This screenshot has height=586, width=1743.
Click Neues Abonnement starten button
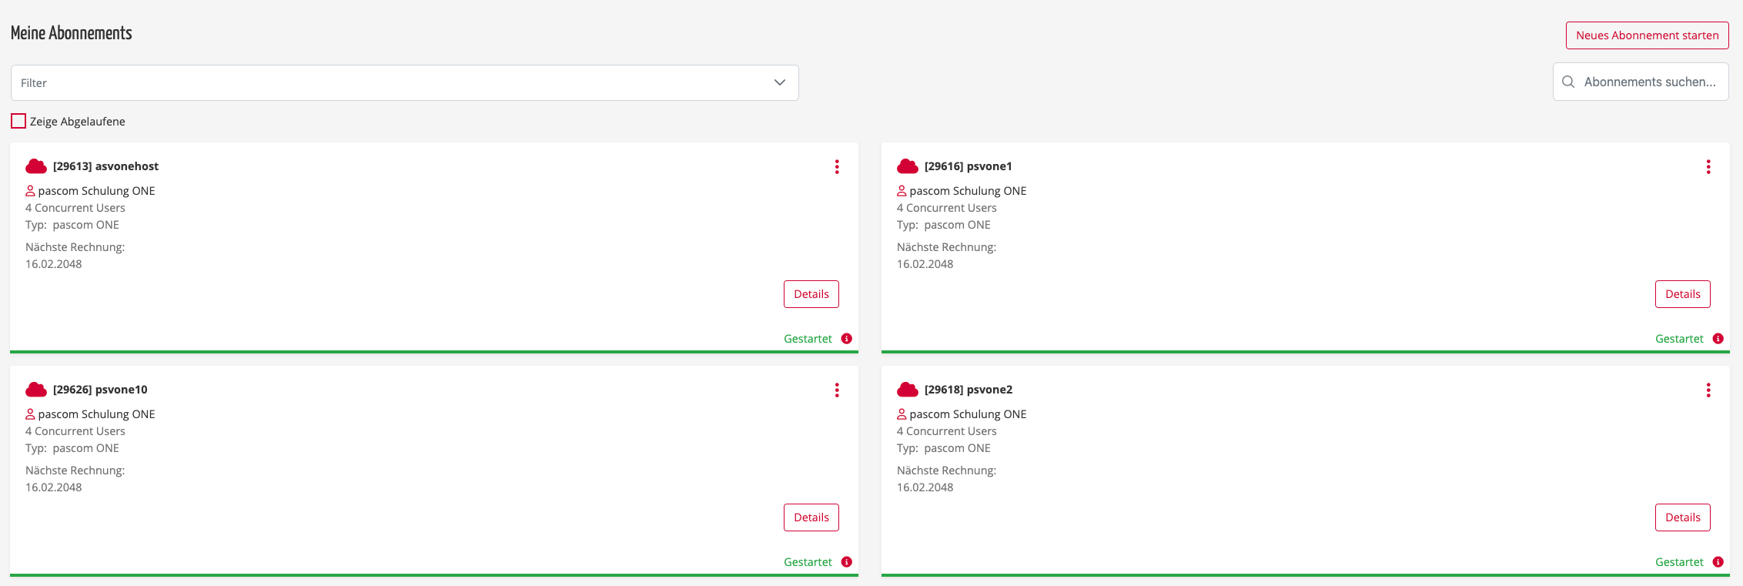tap(1648, 35)
